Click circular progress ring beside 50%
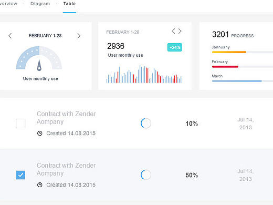273x205 pixels. tap(146, 175)
